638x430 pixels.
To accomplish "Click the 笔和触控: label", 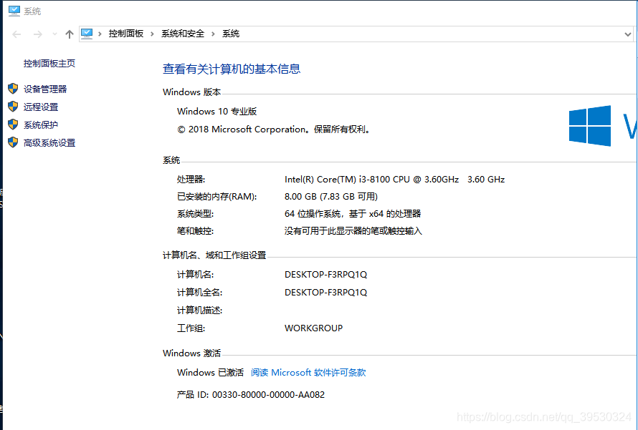I will pos(195,231).
